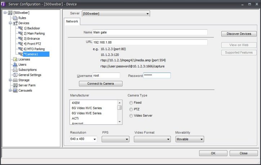
Task: Select 1) Backdoor device in tree
Action: pos(32,28)
